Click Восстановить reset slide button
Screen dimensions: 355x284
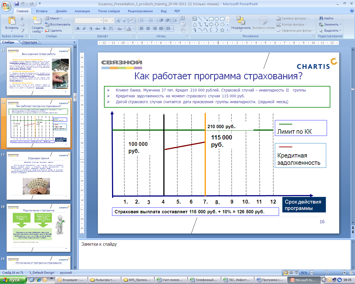point(58,24)
